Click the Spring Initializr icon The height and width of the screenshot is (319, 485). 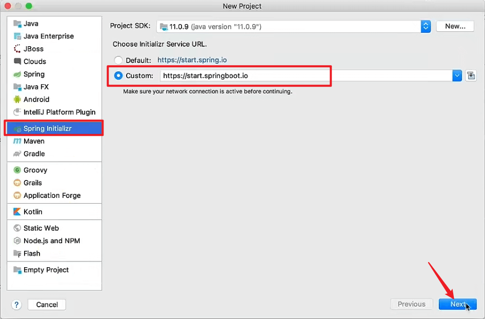pos(17,129)
